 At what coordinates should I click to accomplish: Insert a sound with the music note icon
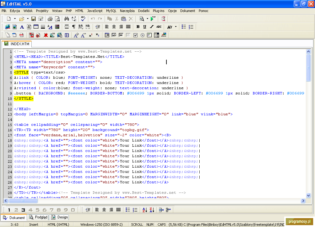pos(29,27)
